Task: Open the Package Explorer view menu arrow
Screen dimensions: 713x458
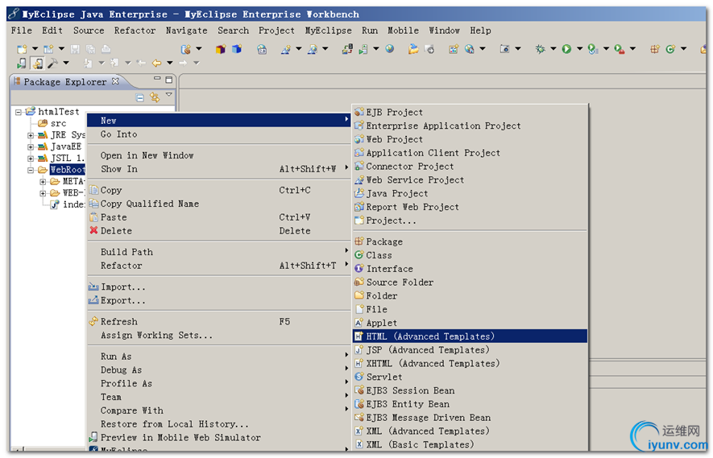Action: 168,96
